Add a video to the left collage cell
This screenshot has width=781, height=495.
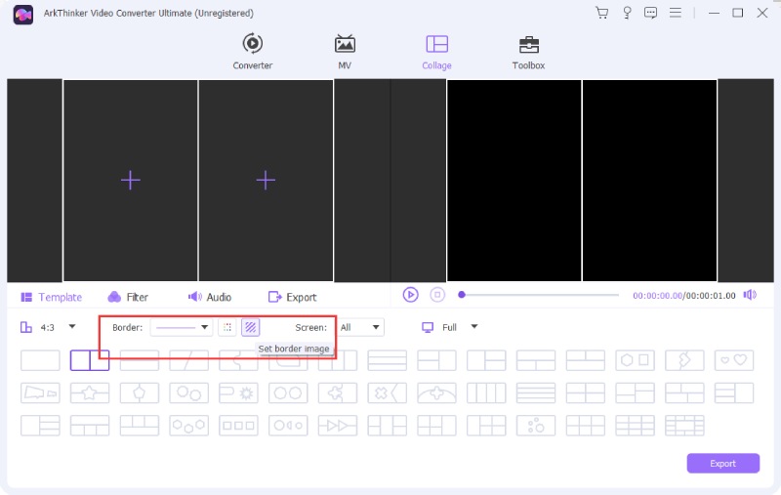point(131,181)
